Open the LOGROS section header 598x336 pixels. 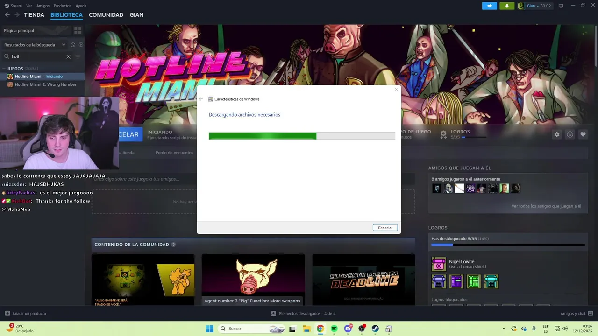(x=438, y=228)
